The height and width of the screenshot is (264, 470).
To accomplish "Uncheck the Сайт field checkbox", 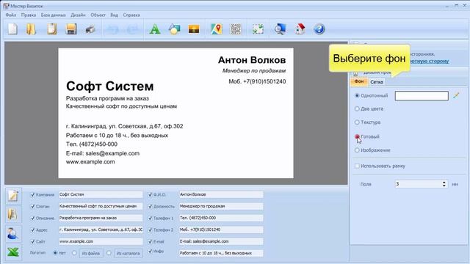I will click(32, 241).
